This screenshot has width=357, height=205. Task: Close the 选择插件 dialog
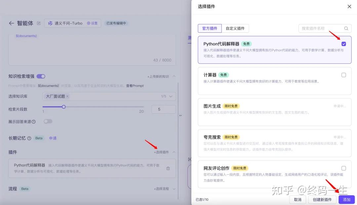pos(349,7)
